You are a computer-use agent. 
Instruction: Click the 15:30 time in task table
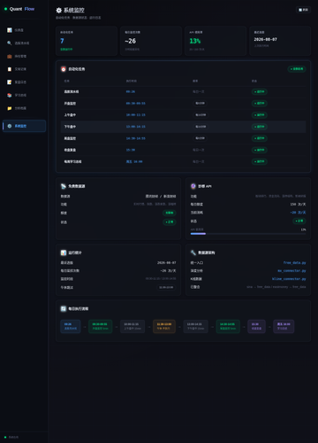131,150
